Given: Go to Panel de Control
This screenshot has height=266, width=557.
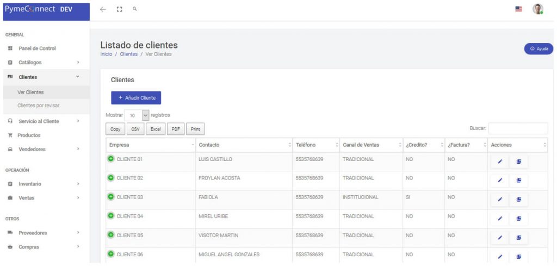Looking at the screenshot, I should tap(37, 48).
